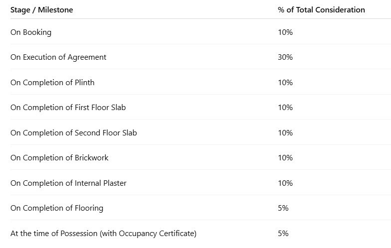Select "On Completion of Second Floor Slab"
Screen dimensions: 391x248
tap(74, 133)
